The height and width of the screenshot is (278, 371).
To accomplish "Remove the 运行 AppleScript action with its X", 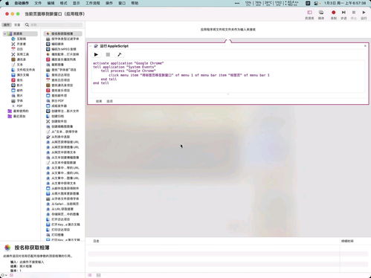I will pos(365,46).
